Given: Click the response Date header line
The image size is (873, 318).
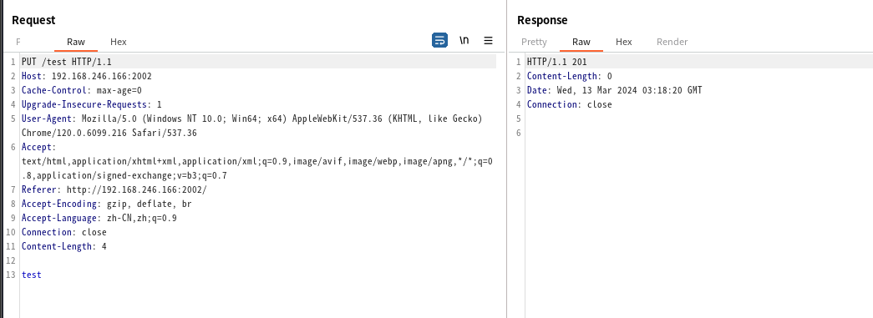Looking at the screenshot, I should [615, 90].
